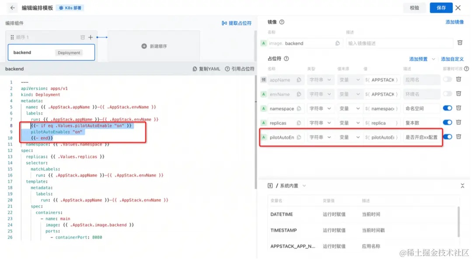
Task: Click the plus icon beside 顺序 1
Action: tap(90, 38)
